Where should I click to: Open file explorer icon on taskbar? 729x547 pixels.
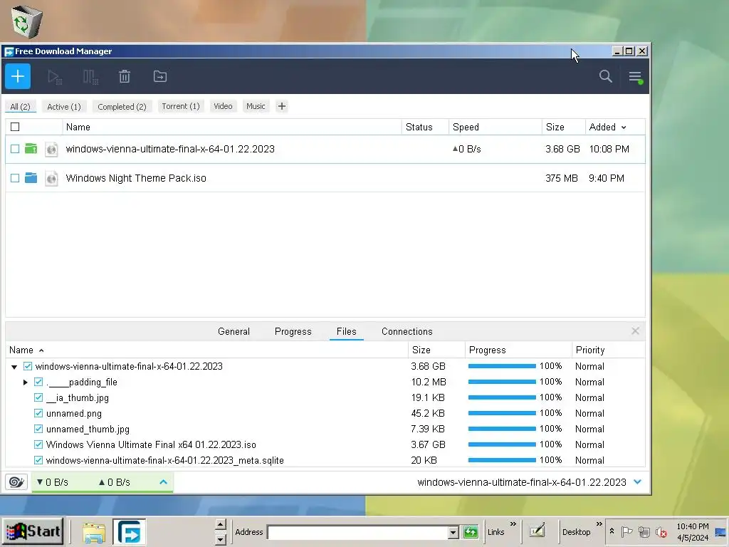click(x=94, y=532)
